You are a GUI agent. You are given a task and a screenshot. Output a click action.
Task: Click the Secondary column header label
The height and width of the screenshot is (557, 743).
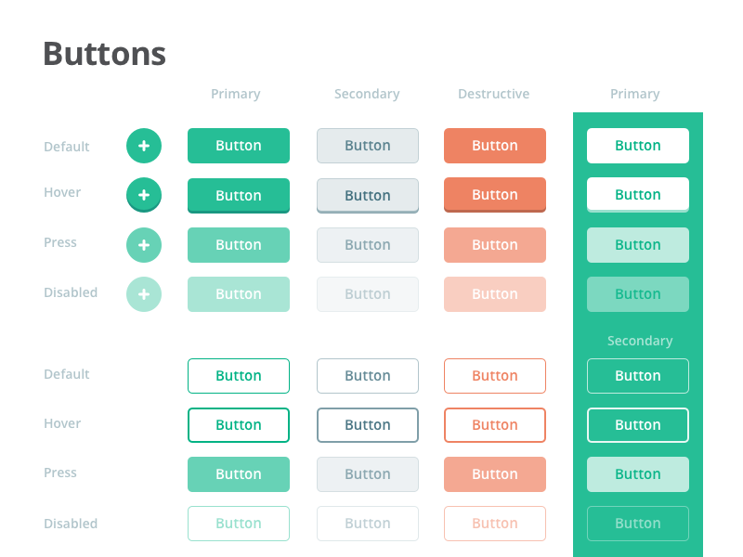[367, 94]
